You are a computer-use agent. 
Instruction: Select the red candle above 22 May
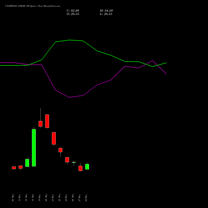point(60,150)
